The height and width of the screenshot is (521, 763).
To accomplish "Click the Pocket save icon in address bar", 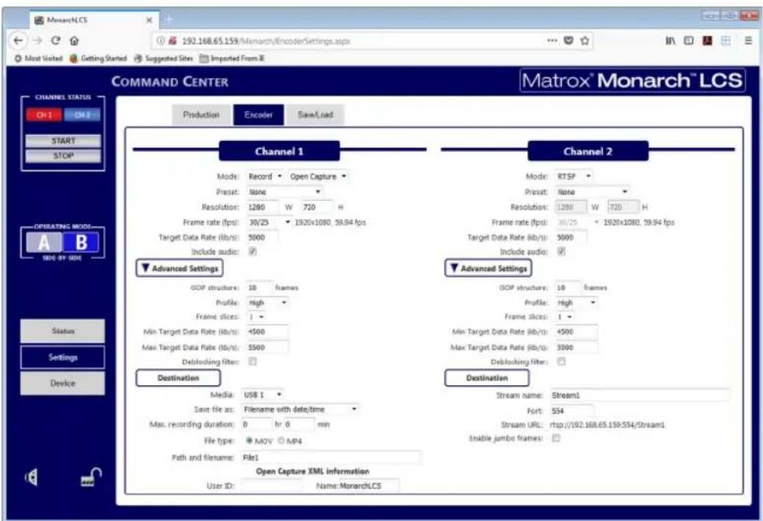I will click(568, 40).
